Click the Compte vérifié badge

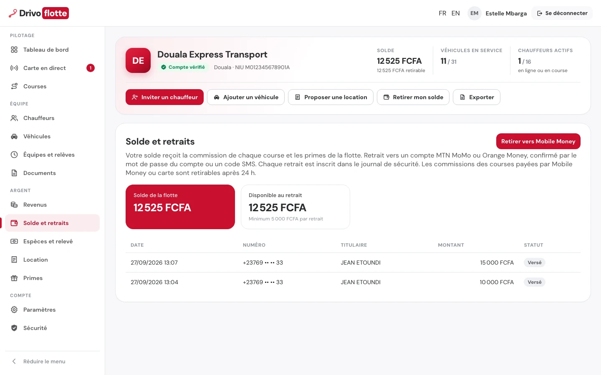coord(183,67)
